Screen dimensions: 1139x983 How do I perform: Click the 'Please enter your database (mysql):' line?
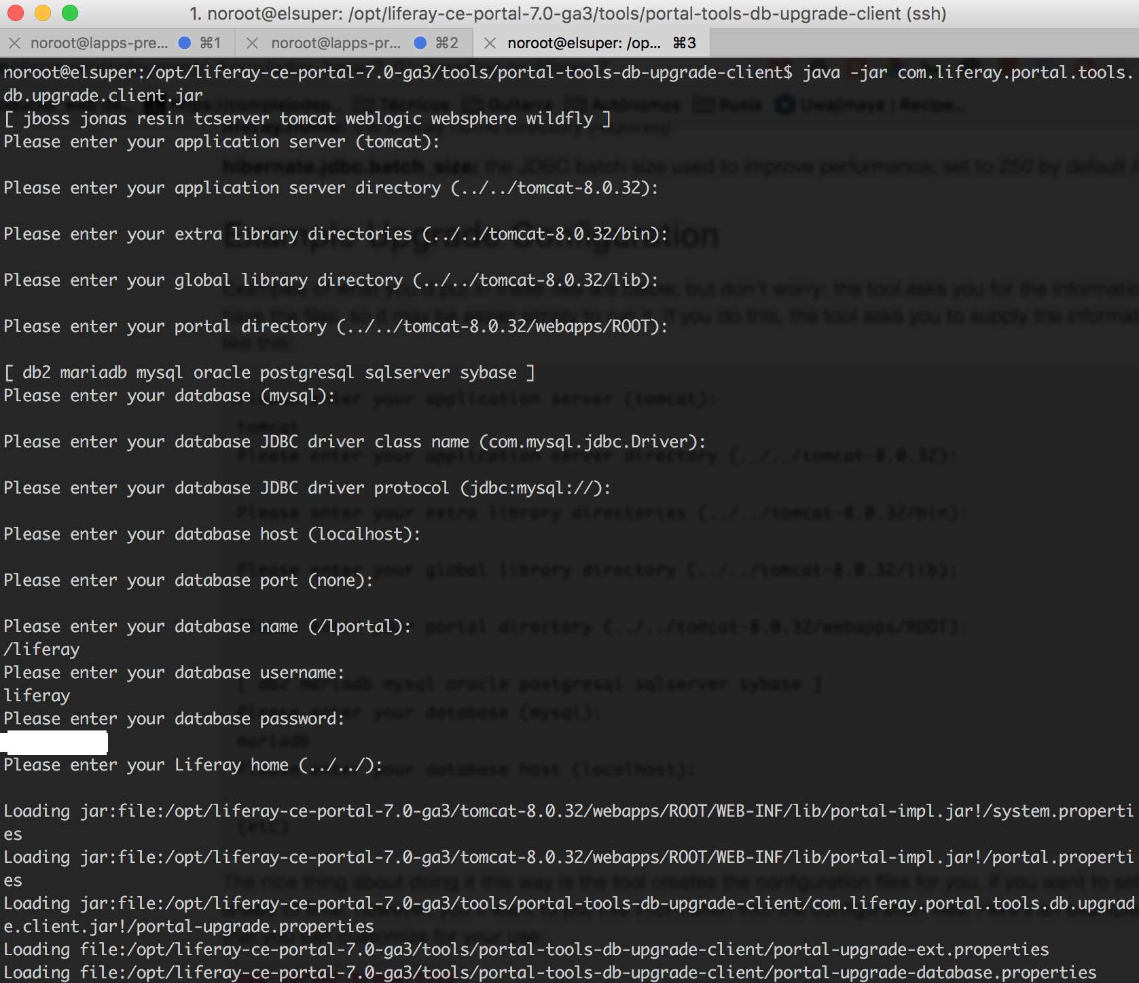point(169,396)
